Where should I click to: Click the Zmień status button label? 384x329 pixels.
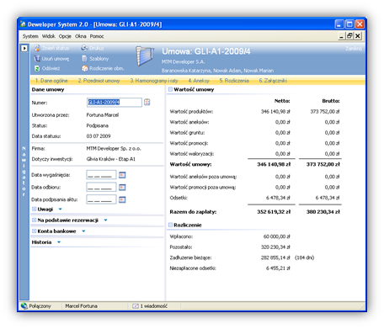[56, 48]
